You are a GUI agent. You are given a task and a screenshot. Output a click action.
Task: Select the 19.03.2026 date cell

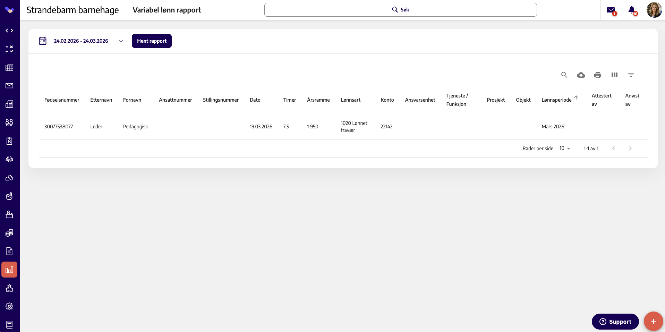click(x=261, y=127)
